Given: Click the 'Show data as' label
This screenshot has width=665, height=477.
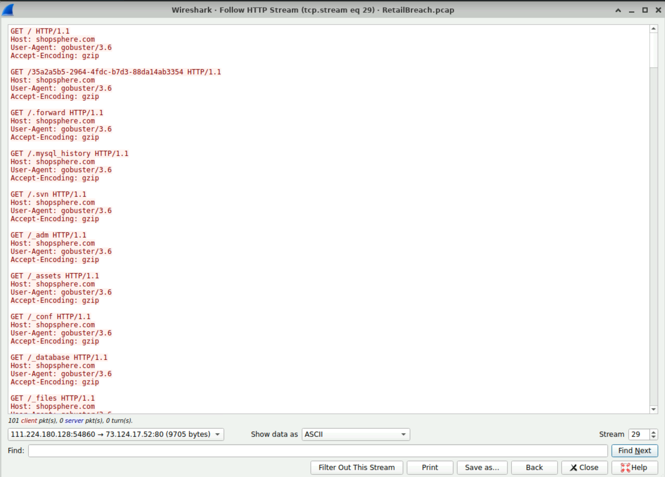Looking at the screenshot, I should [x=274, y=434].
